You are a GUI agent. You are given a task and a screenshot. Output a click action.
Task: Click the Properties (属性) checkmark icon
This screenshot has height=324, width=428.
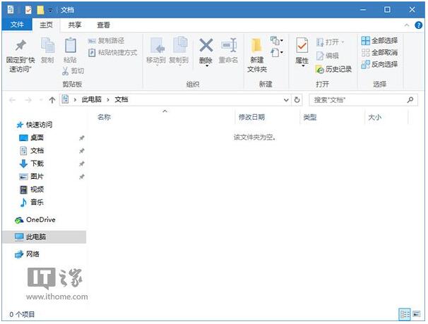[302, 46]
